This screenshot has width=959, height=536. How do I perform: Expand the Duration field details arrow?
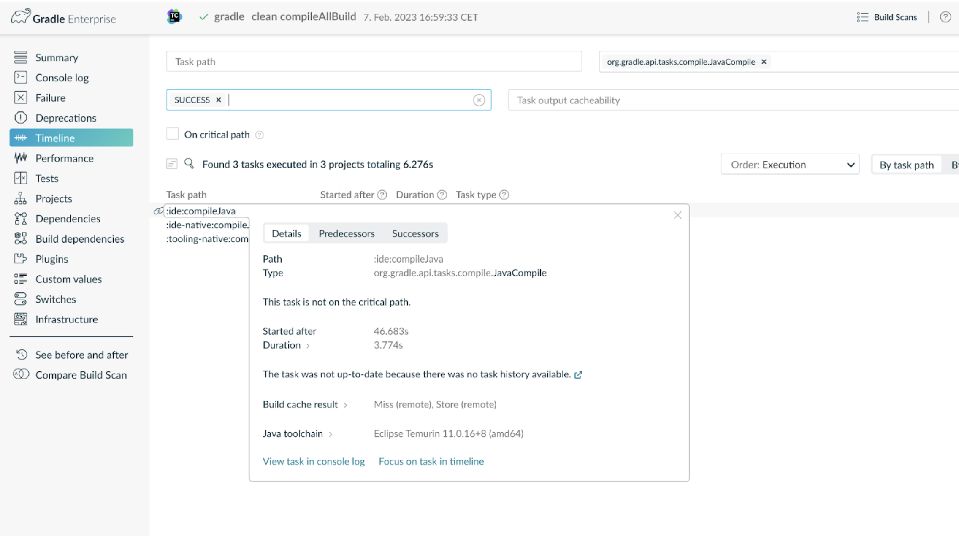pos(307,346)
